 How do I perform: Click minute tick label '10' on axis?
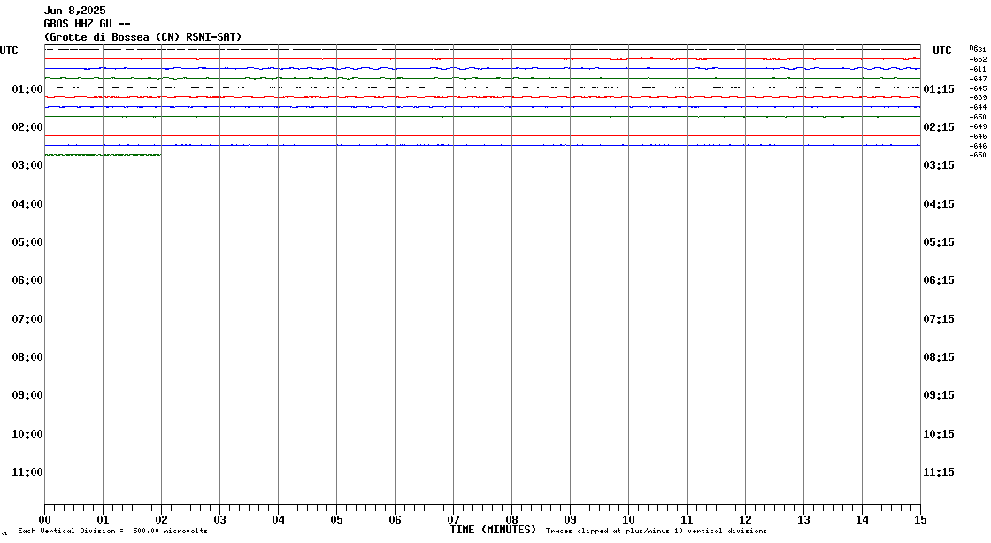click(x=628, y=520)
